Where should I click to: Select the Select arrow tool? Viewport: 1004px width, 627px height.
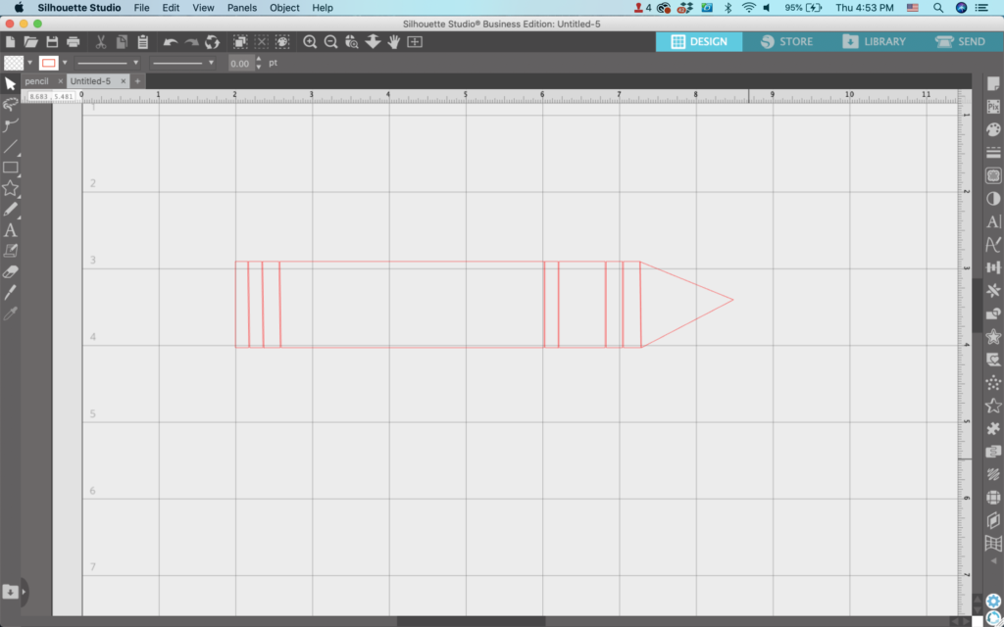[10, 84]
